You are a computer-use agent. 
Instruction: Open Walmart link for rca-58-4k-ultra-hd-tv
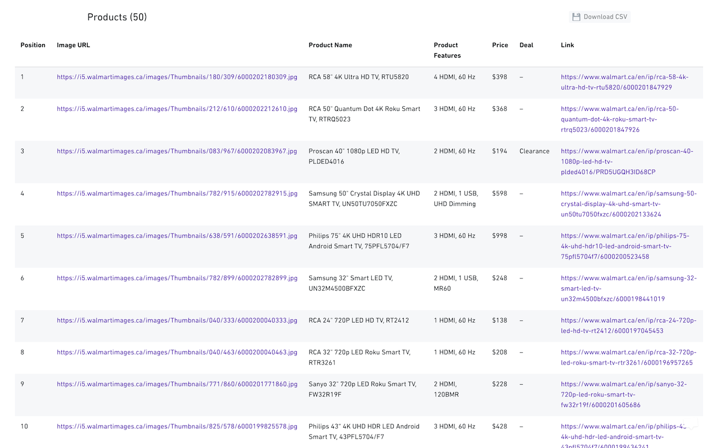[624, 82]
